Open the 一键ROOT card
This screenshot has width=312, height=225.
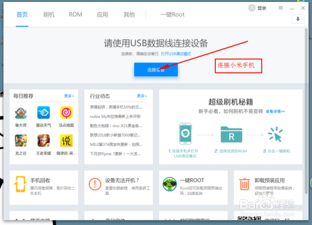coord(193,188)
